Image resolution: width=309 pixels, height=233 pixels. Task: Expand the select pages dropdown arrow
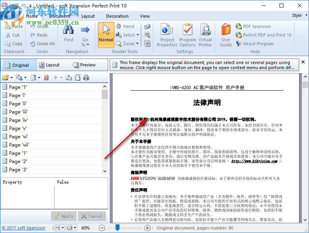tap(39, 78)
